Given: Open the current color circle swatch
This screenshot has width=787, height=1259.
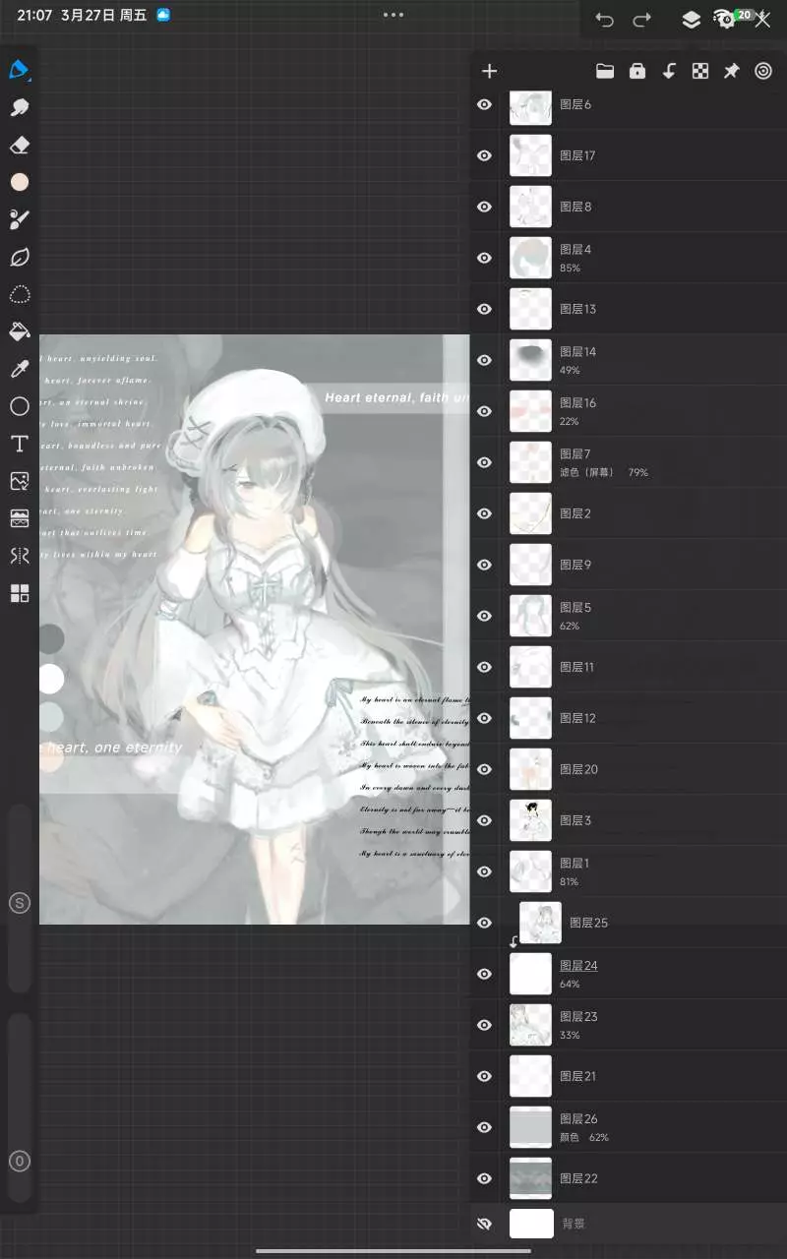Looking at the screenshot, I should [20, 182].
